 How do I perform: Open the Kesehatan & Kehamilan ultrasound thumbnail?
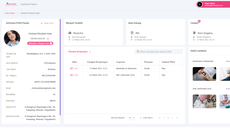(x=204, y=74)
